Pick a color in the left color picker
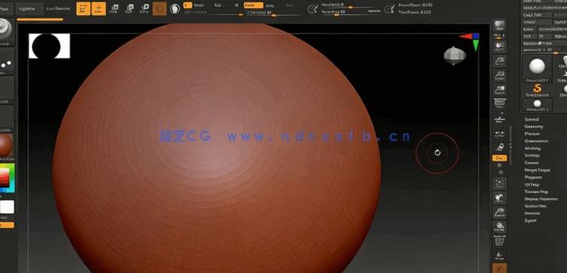This screenshot has width=567, height=273. 7,177
